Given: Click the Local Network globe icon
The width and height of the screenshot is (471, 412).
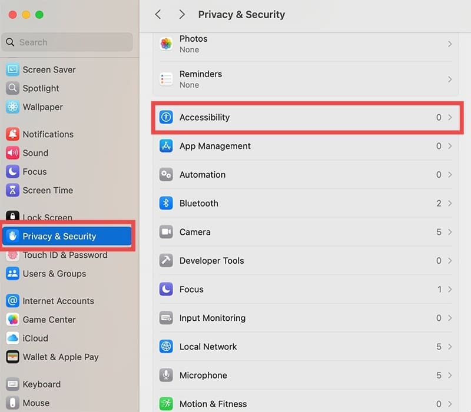Looking at the screenshot, I should click(166, 347).
